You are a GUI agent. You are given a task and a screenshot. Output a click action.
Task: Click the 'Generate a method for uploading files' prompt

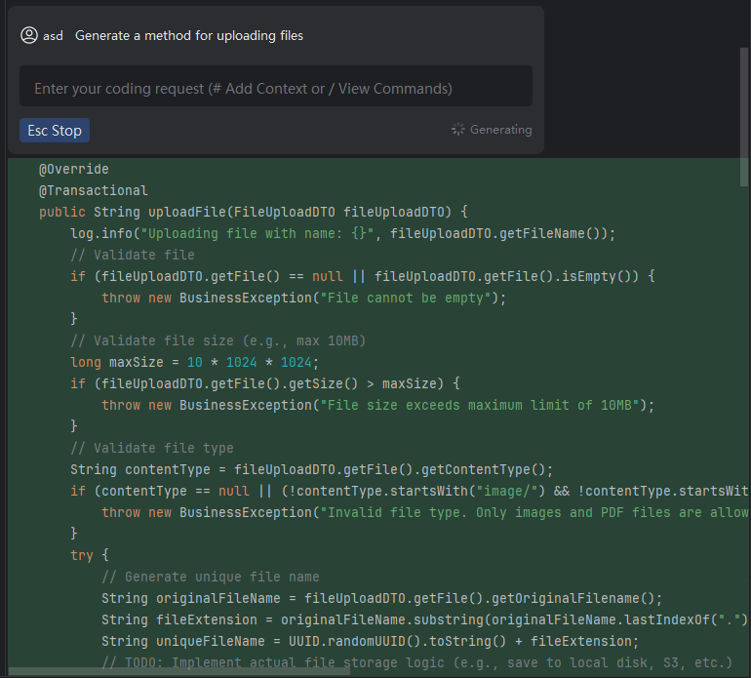click(x=189, y=35)
